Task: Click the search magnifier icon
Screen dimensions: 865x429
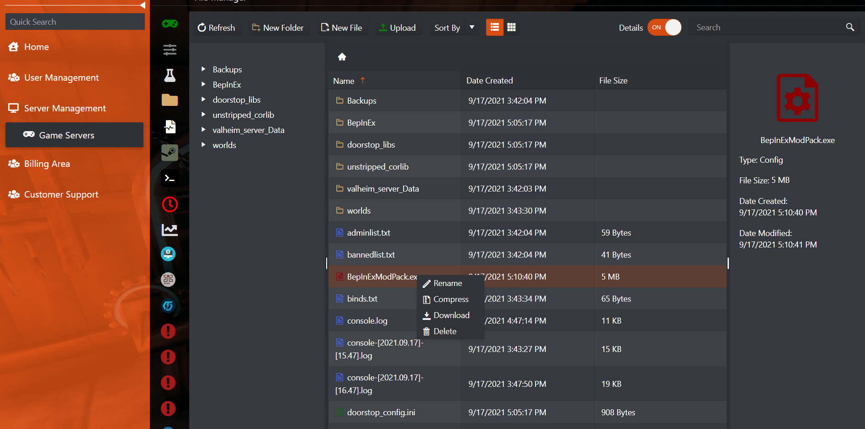Action: pos(850,27)
